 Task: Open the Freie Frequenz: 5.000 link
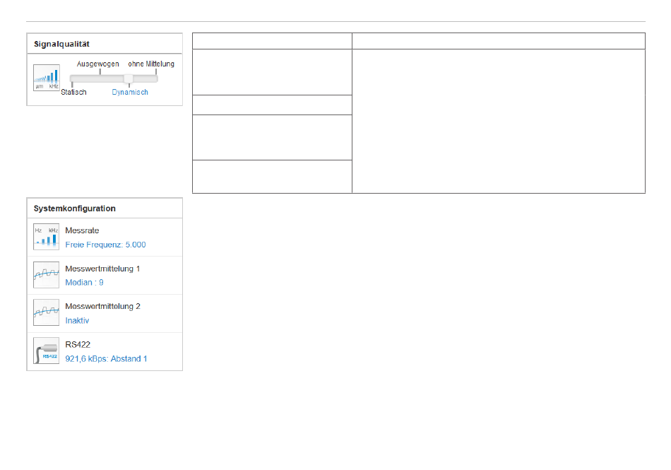coord(105,245)
